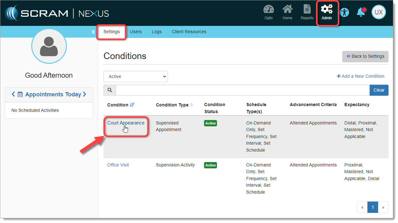The image size is (398, 223).
Task: Click the search magnifier icon
Action: pyautogui.click(x=110, y=90)
